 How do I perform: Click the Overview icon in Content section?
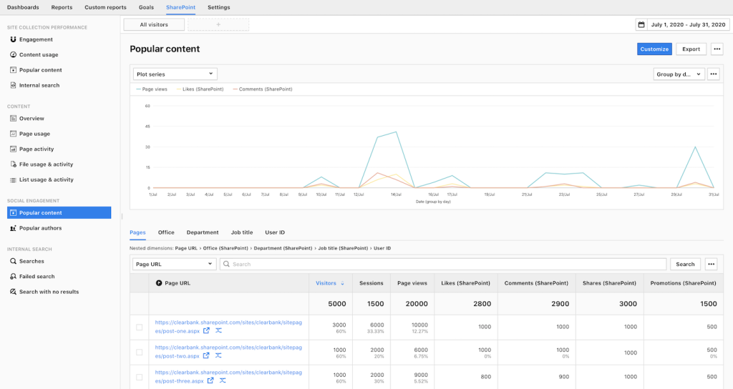coord(13,119)
